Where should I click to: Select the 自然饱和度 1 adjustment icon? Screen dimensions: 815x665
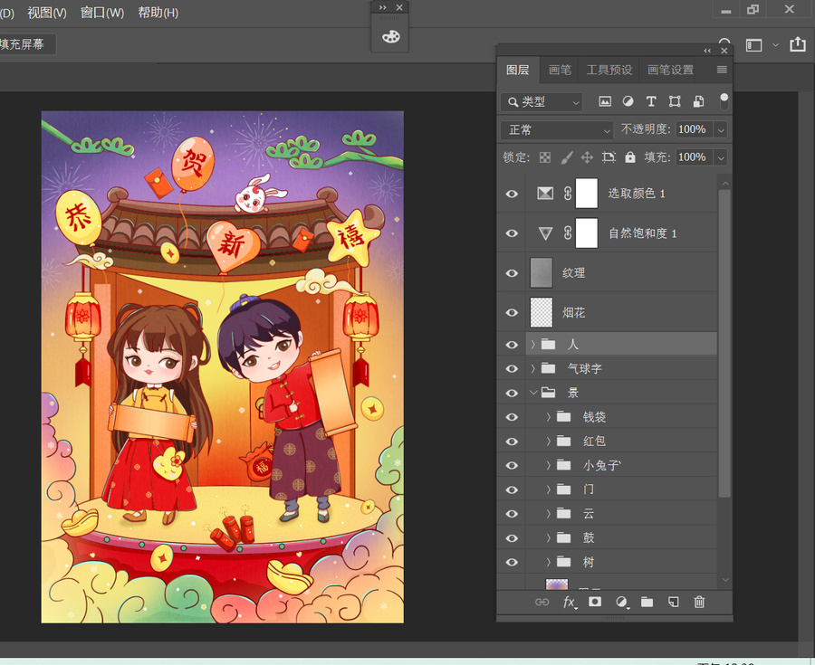(545, 233)
